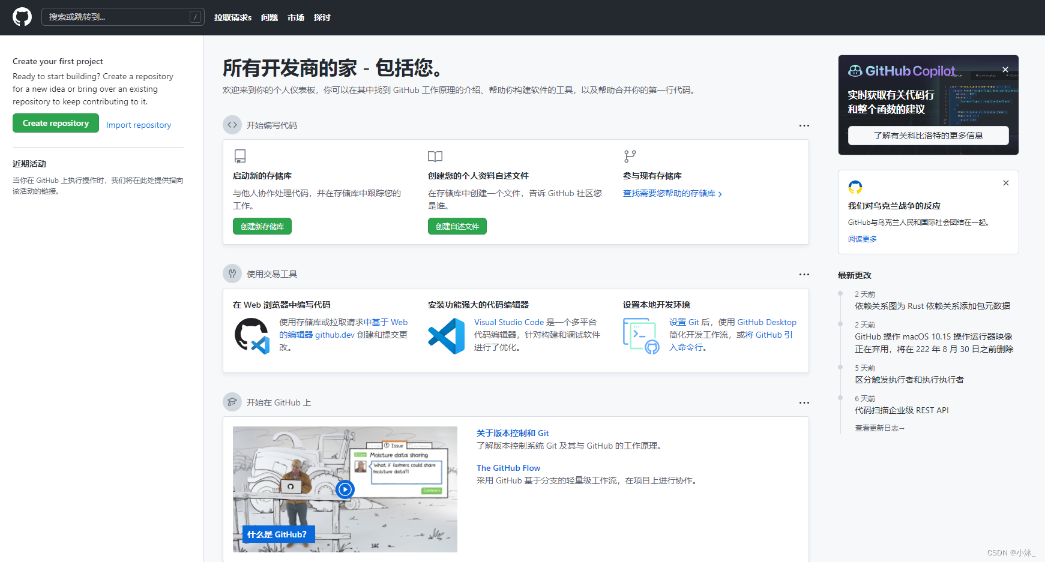Click the code brackets icon beside 开始编写代码
The height and width of the screenshot is (562, 1045).
click(232, 125)
